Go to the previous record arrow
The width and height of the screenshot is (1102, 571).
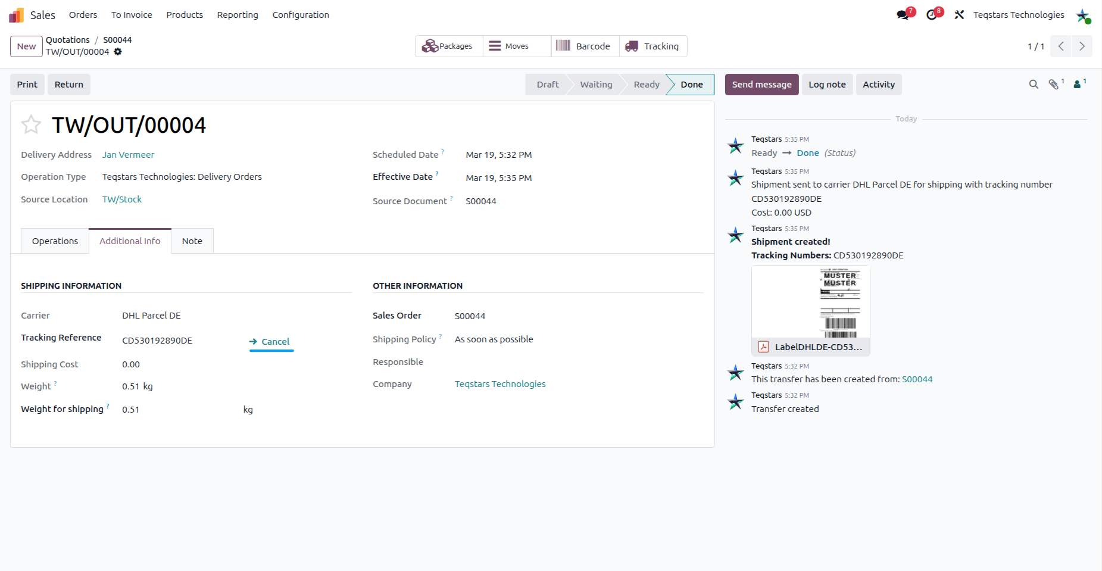click(x=1061, y=46)
